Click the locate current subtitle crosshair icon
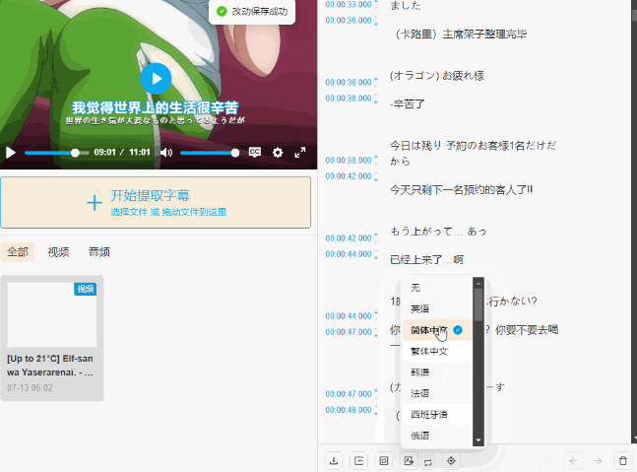 (451, 460)
